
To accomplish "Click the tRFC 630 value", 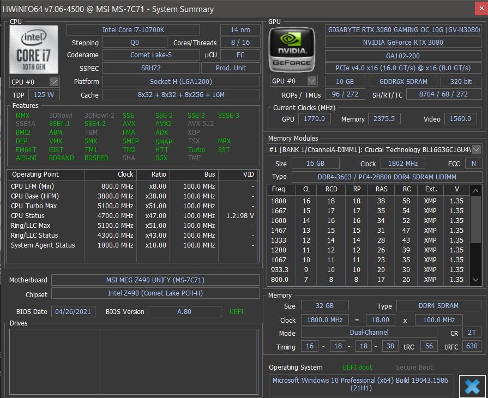I will point(472,346).
